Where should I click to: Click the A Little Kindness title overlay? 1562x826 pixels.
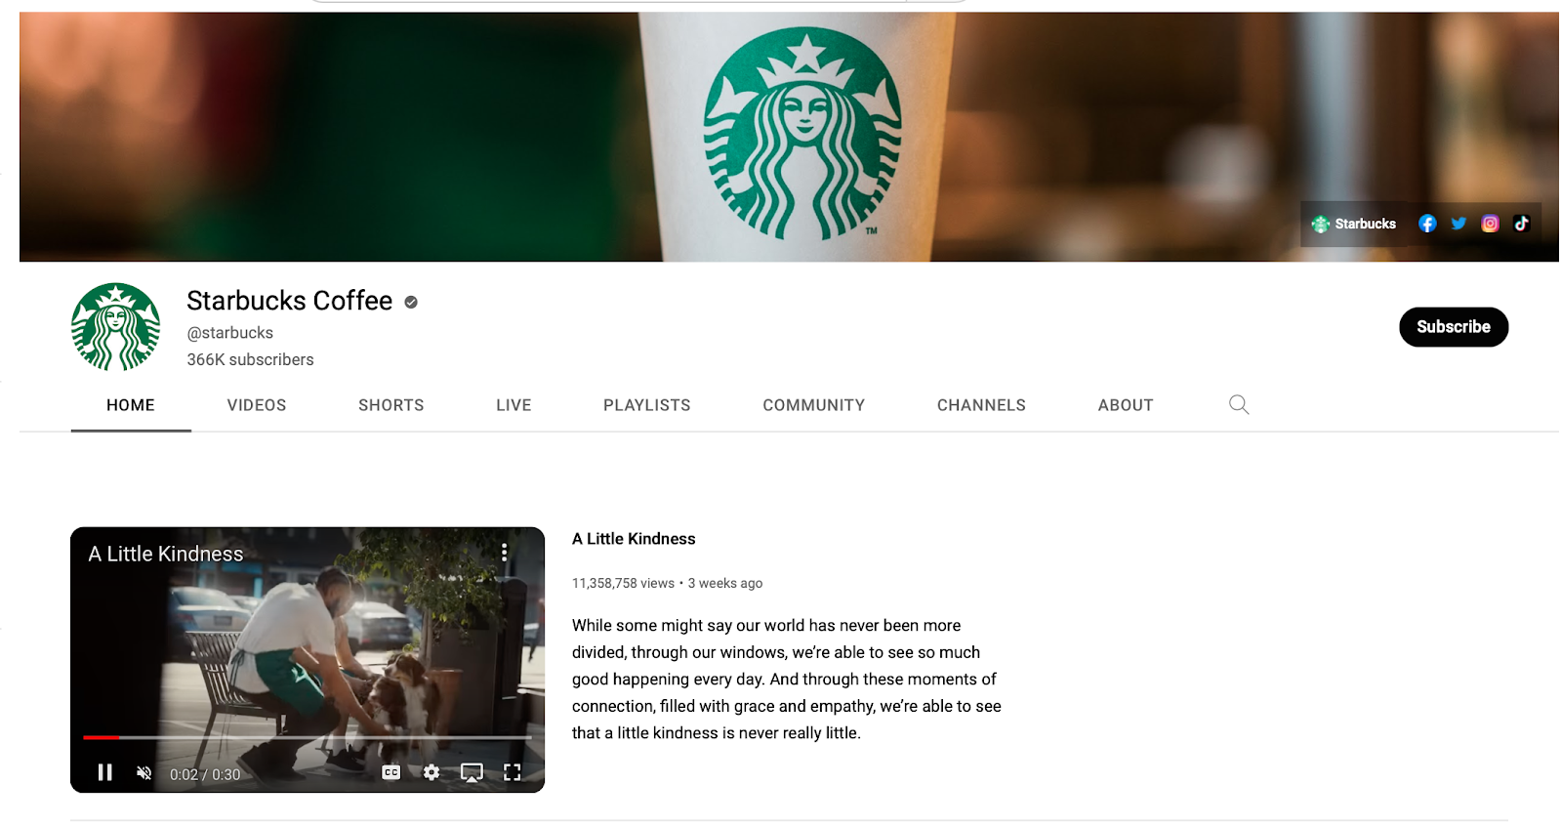tap(166, 554)
